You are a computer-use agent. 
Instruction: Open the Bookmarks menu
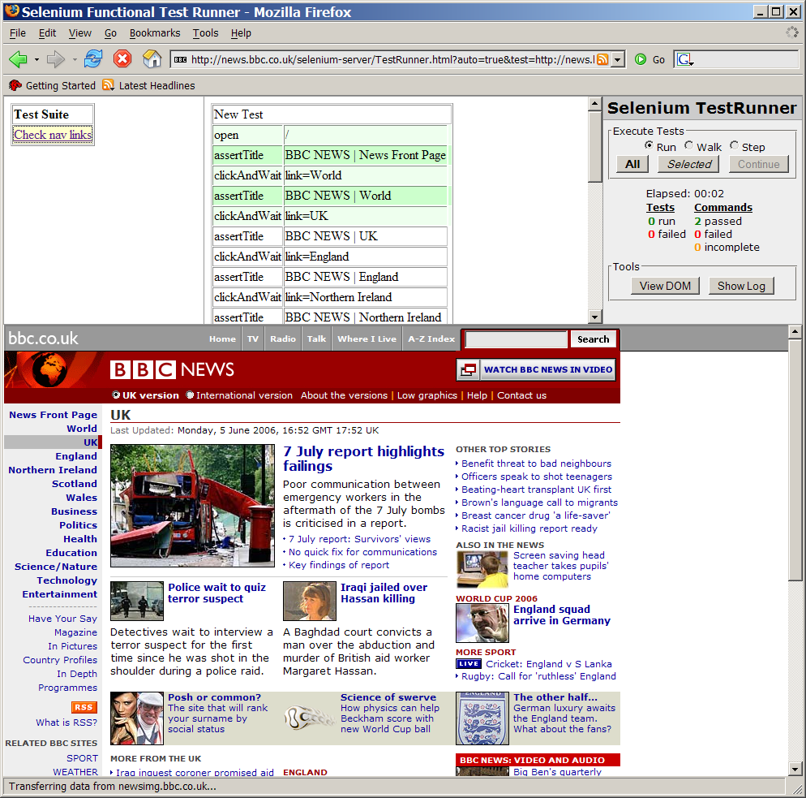pyautogui.click(x=155, y=33)
